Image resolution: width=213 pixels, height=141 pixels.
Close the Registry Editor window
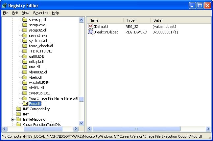tap(208, 6)
